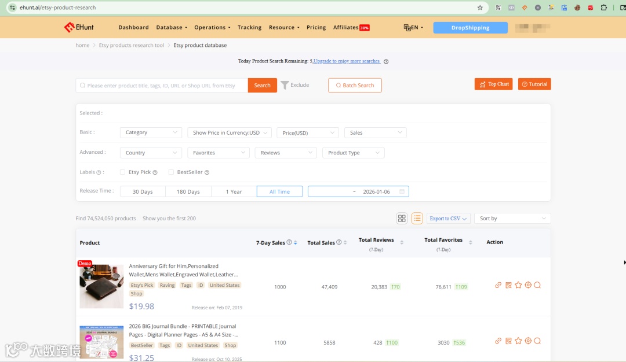The width and height of the screenshot is (626, 362).
Task: Go to Pricing in the nav bar
Action: 316,28
